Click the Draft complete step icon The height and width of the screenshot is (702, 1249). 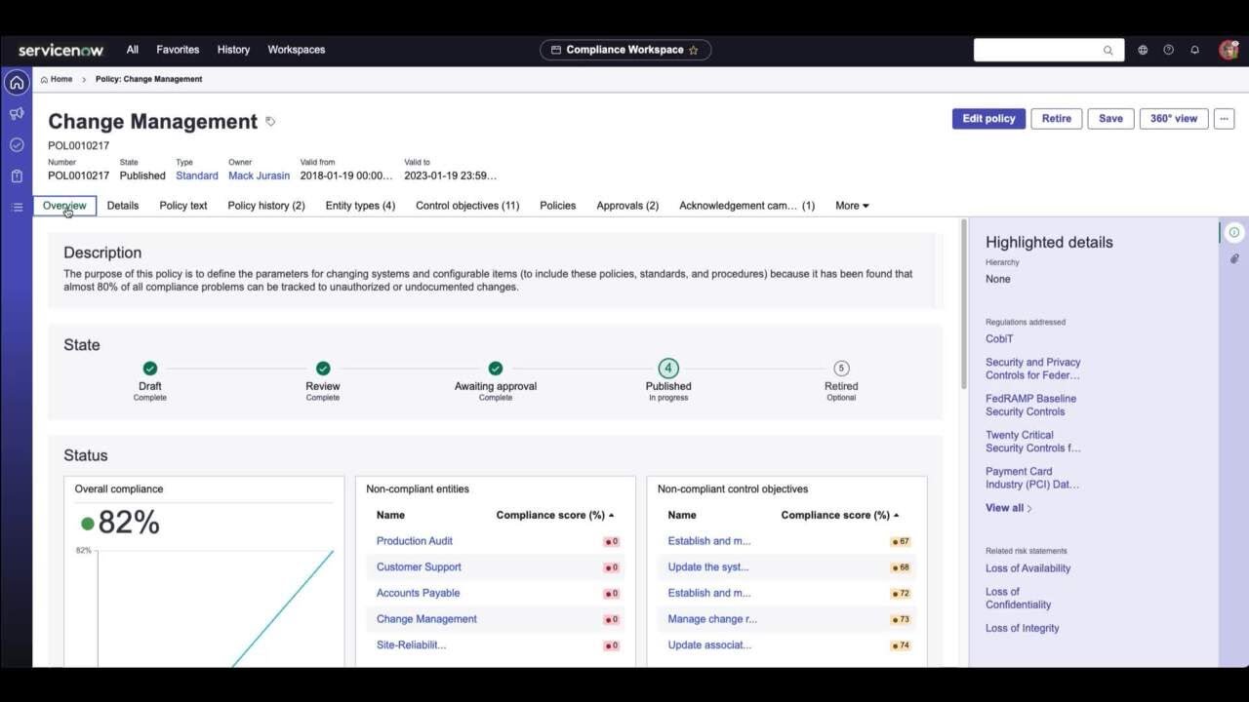[x=150, y=368]
